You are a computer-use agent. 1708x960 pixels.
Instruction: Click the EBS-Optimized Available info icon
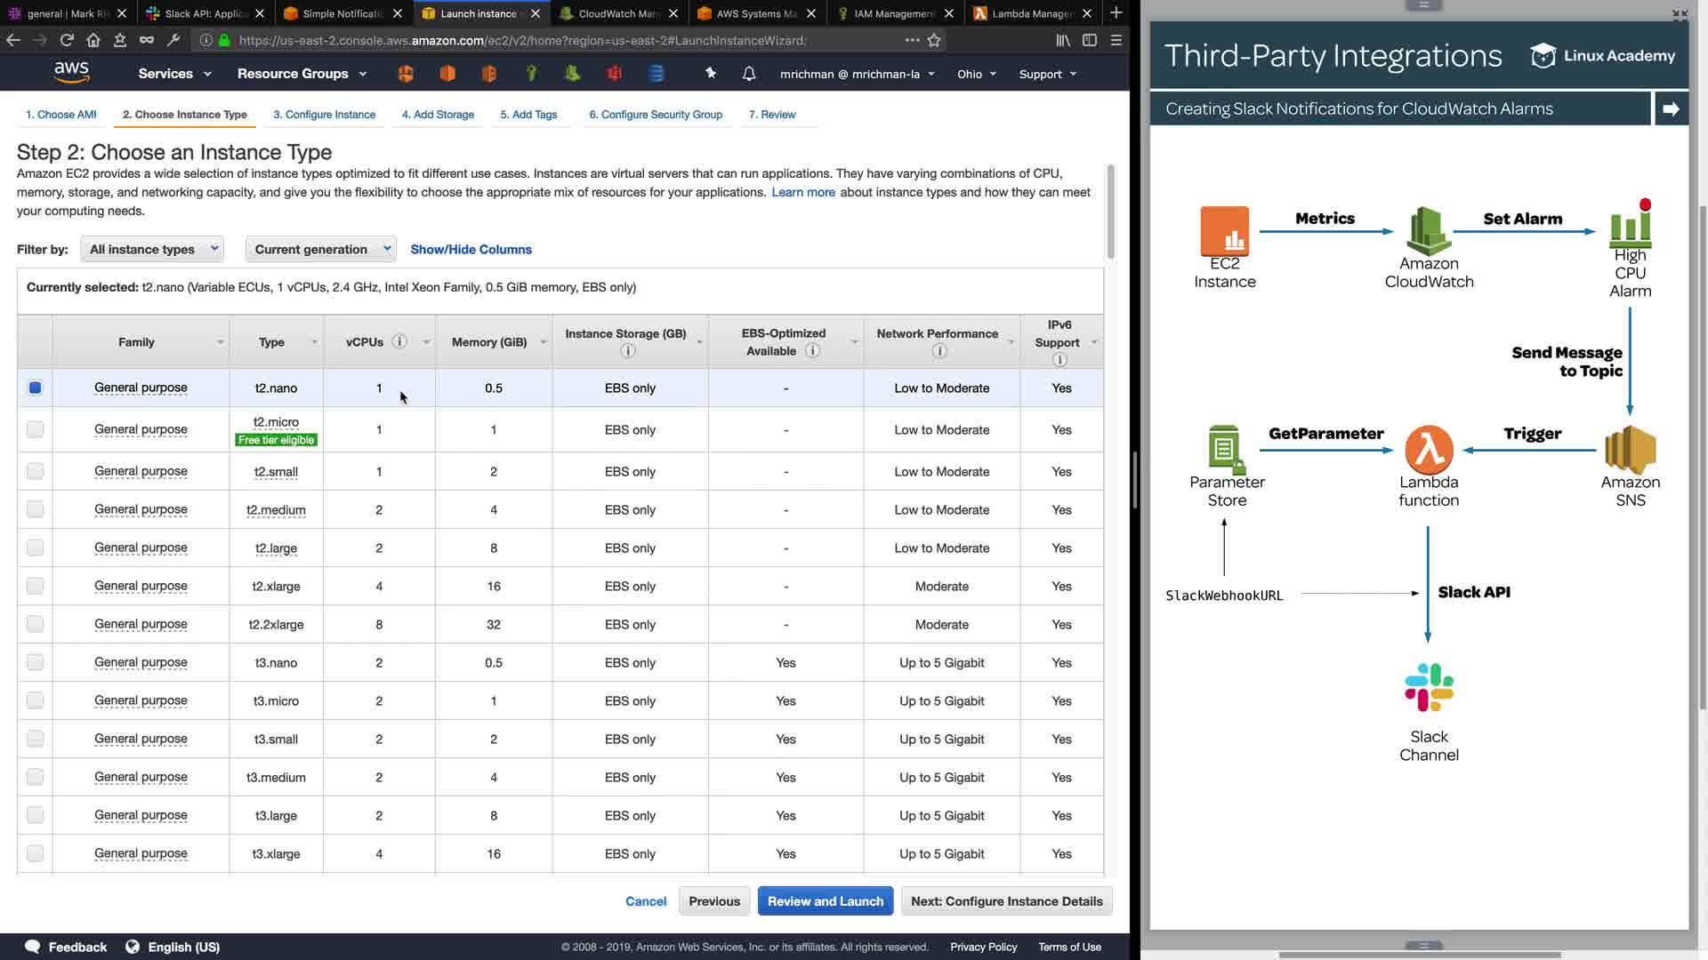(812, 351)
